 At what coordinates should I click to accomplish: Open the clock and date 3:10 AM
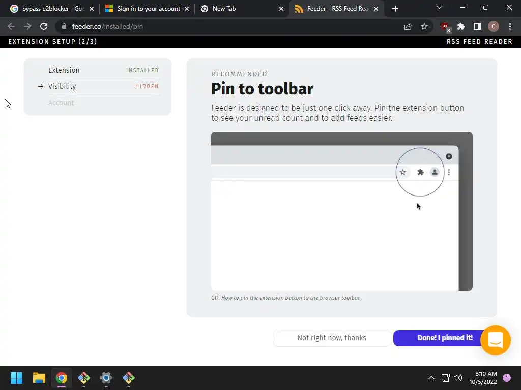point(483,378)
